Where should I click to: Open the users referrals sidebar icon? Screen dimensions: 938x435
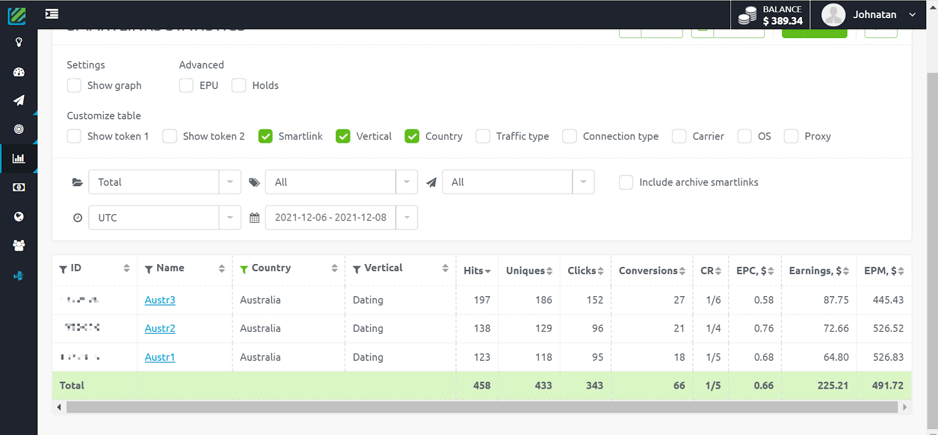click(19, 245)
